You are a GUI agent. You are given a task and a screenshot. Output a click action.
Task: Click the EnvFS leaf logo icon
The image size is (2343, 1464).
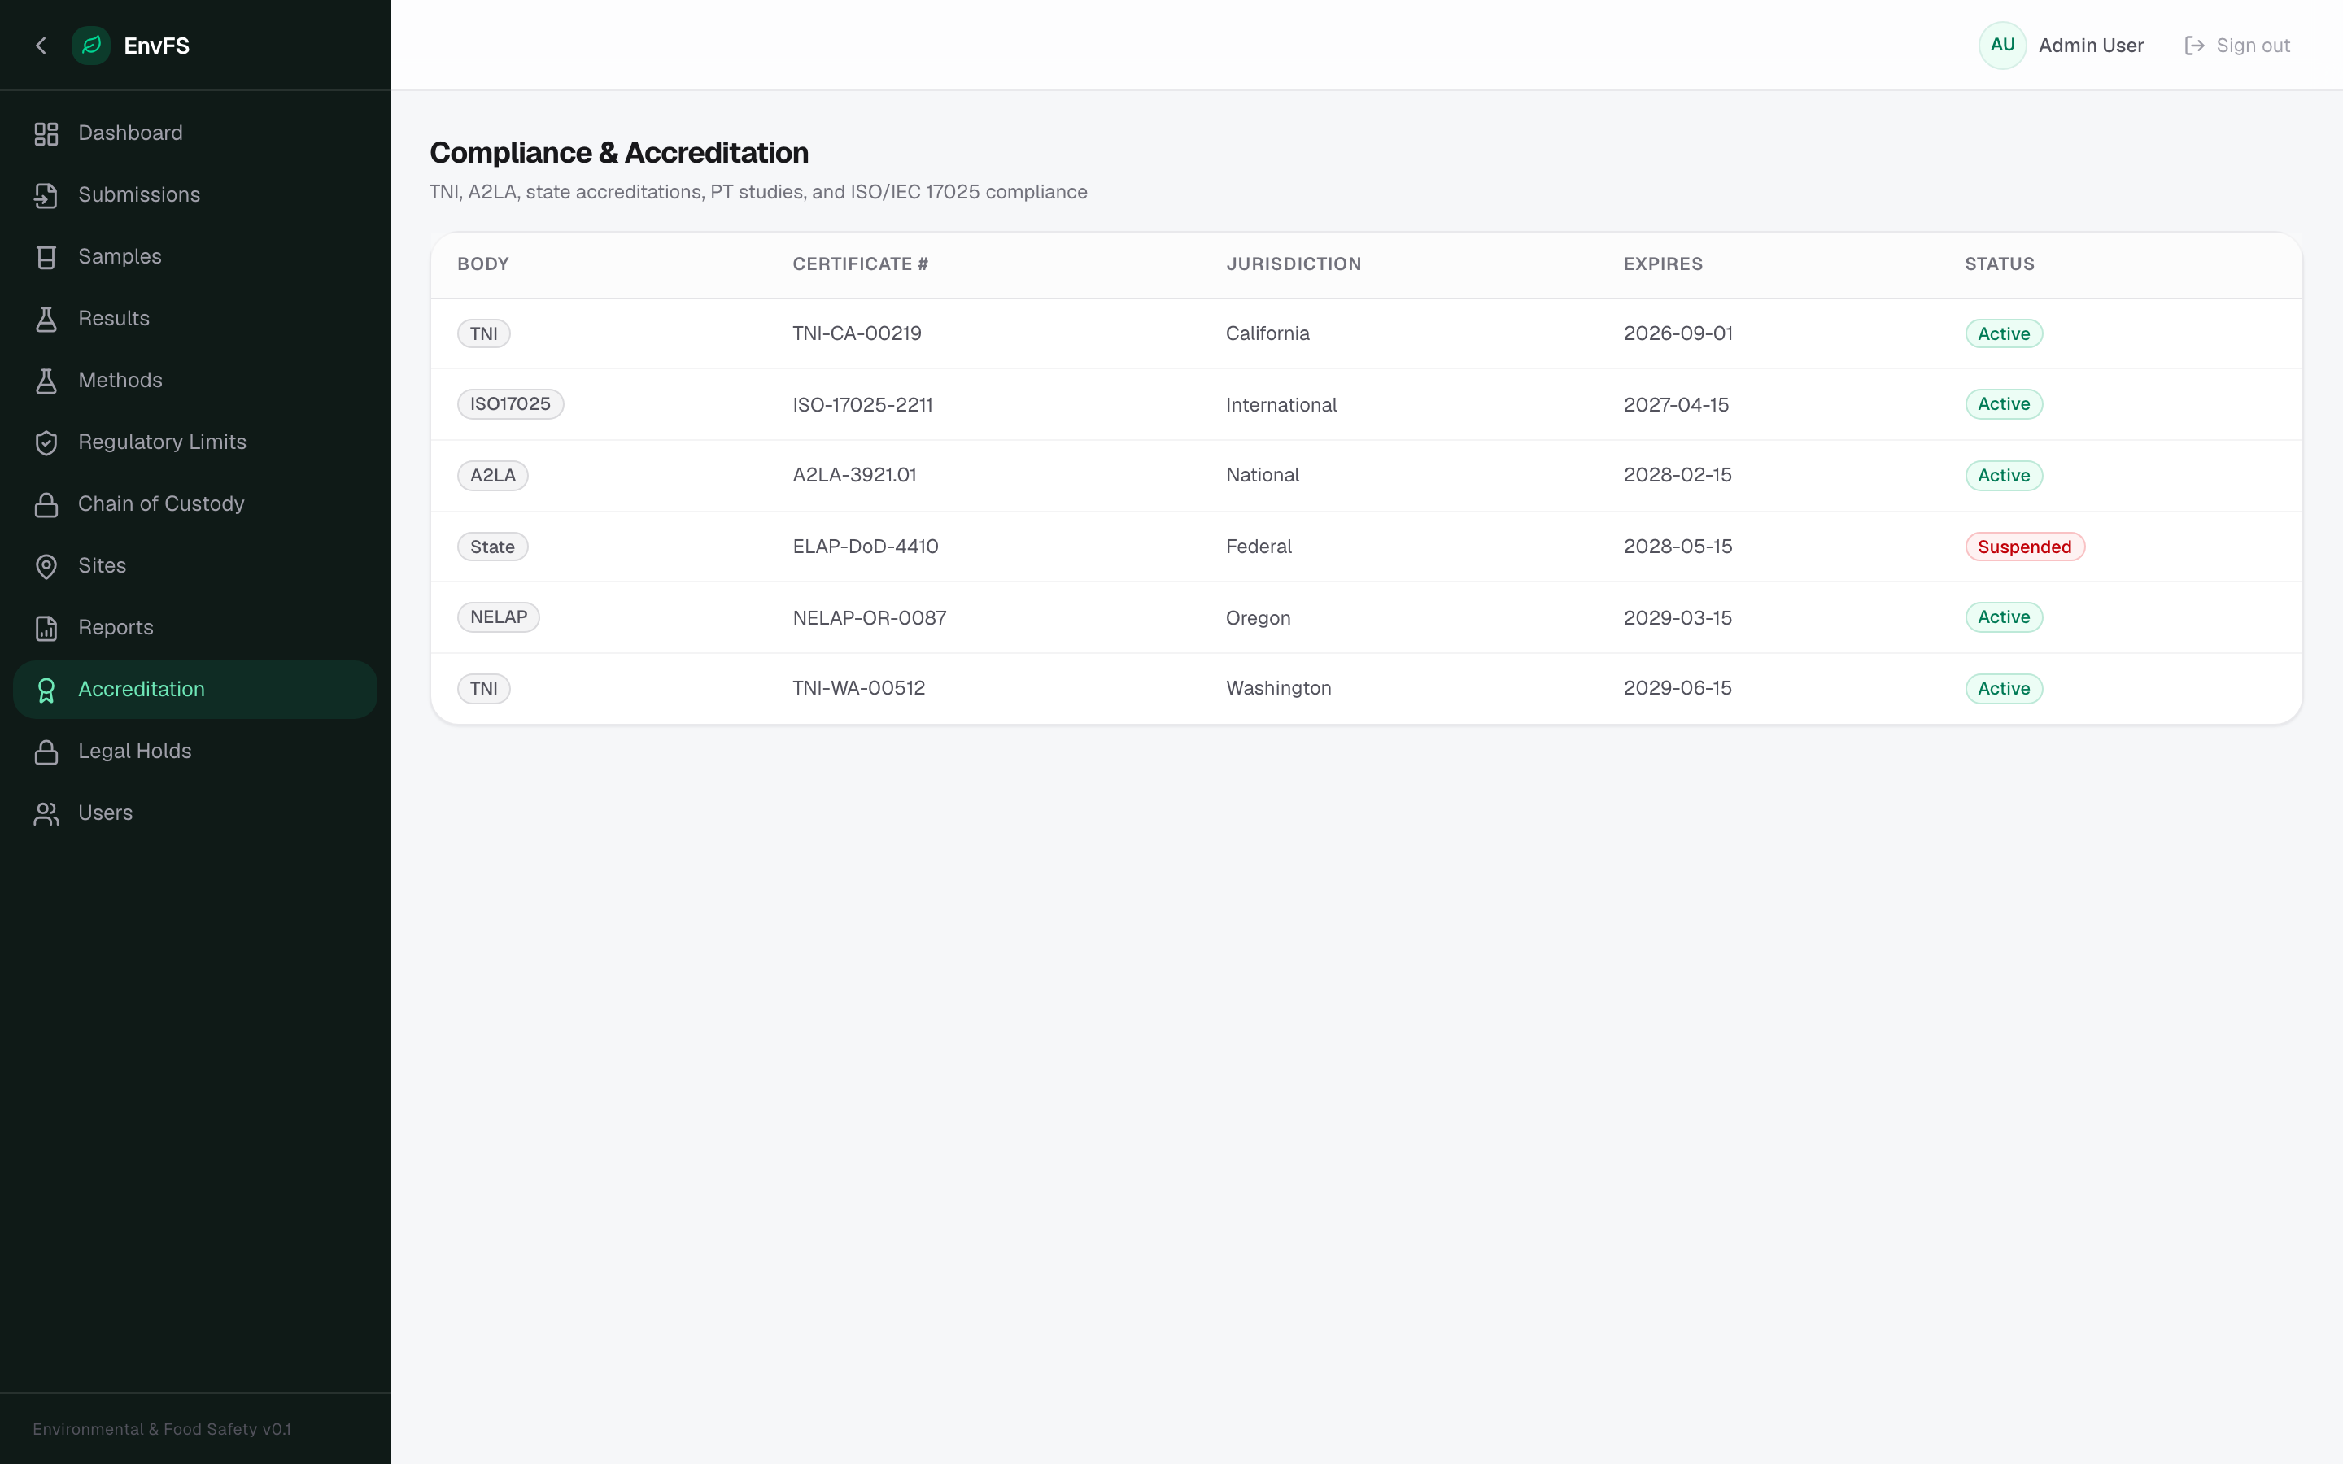tap(91, 46)
